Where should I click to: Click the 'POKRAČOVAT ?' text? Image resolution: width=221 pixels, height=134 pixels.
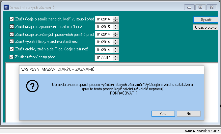tap(124, 93)
